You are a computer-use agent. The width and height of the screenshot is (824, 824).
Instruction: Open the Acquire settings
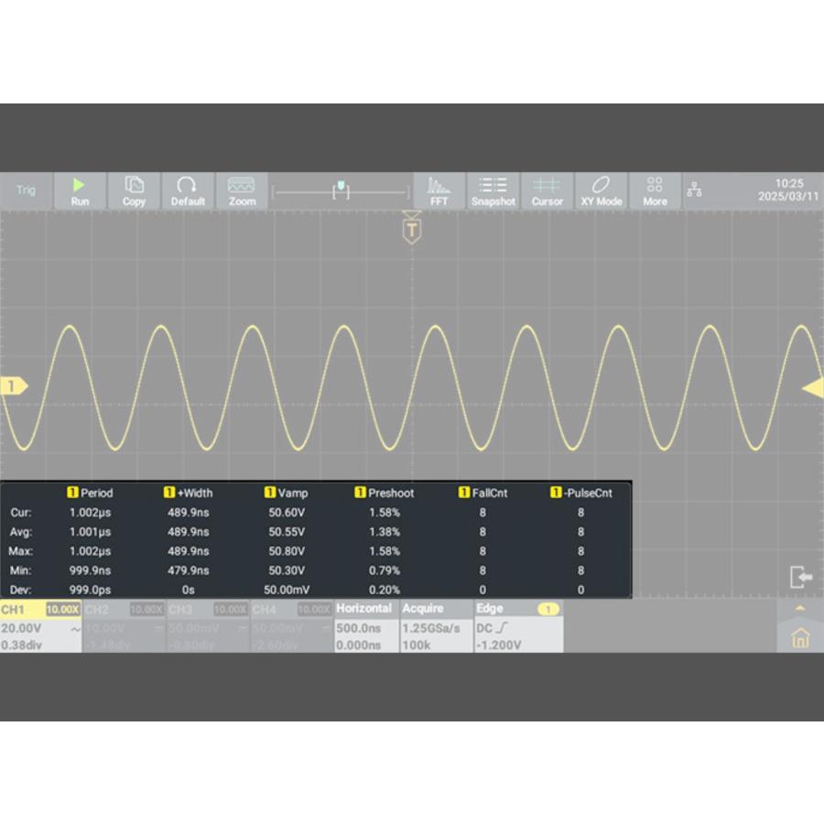click(x=436, y=626)
